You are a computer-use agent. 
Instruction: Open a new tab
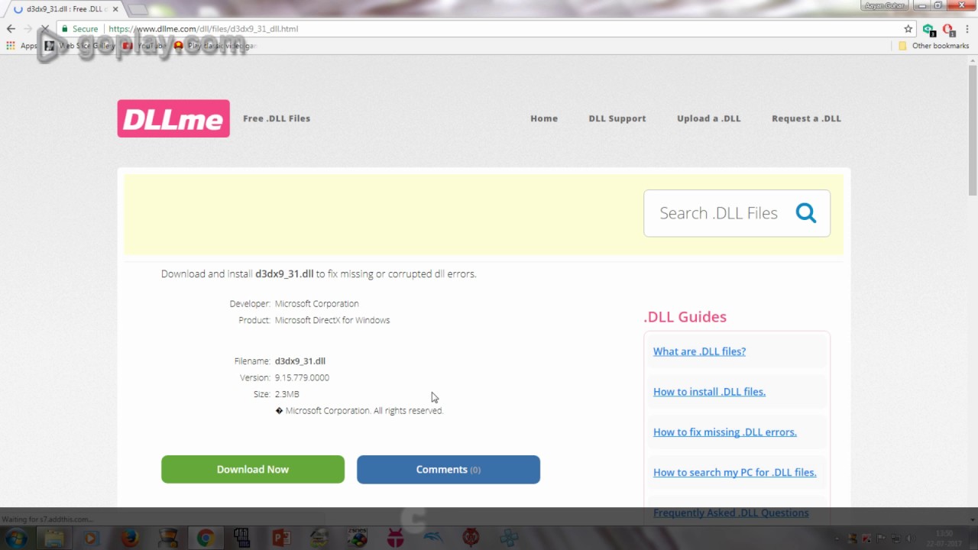click(138, 10)
